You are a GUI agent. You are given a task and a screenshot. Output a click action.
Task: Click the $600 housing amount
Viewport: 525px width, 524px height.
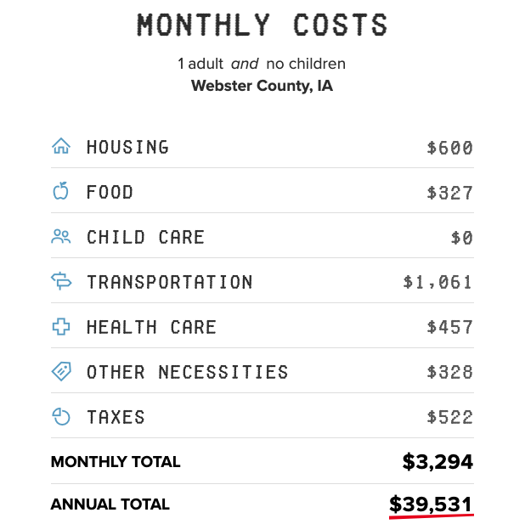coord(449,148)
